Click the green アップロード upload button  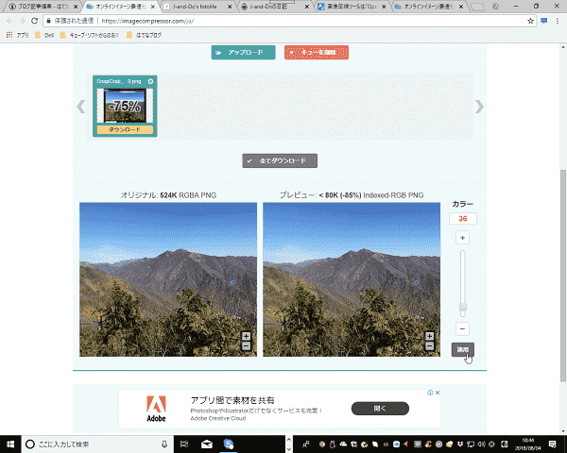(244, 53)
